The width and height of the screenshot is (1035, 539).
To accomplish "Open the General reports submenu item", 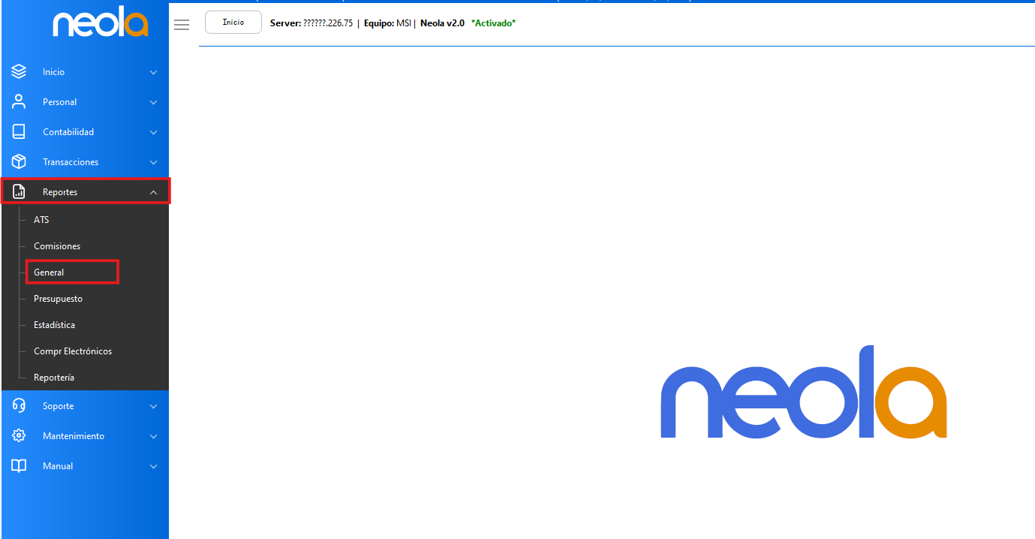I will pyautogui.click(x=50, y=273).
